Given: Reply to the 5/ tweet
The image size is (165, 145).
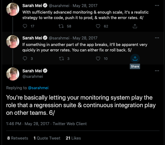Looking at the screenshot, I should click(x=25, y=58).
